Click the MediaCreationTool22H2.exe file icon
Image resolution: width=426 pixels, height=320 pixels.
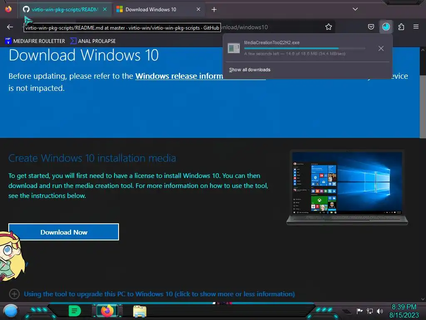pos(234,48)
